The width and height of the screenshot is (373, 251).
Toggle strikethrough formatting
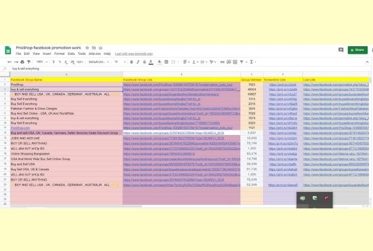pos(144,62)
